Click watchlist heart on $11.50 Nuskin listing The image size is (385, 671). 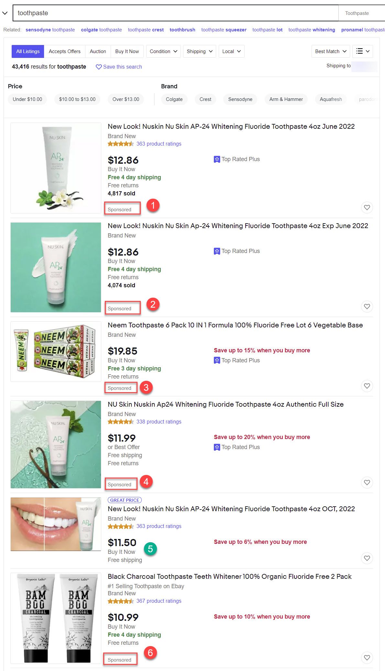(367, 558)
